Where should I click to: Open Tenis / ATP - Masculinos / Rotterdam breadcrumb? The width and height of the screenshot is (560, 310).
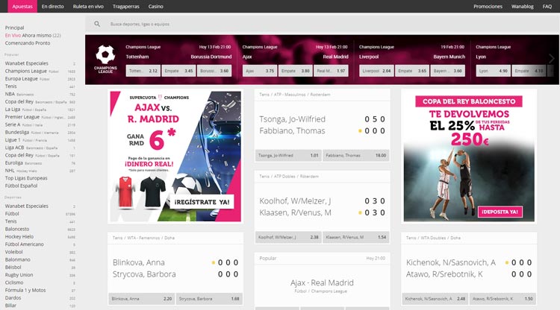click(295, 95)
